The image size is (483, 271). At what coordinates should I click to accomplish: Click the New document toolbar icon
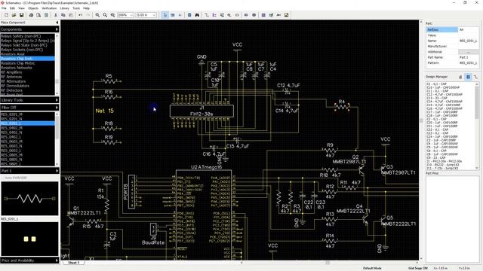click(6, 15)
